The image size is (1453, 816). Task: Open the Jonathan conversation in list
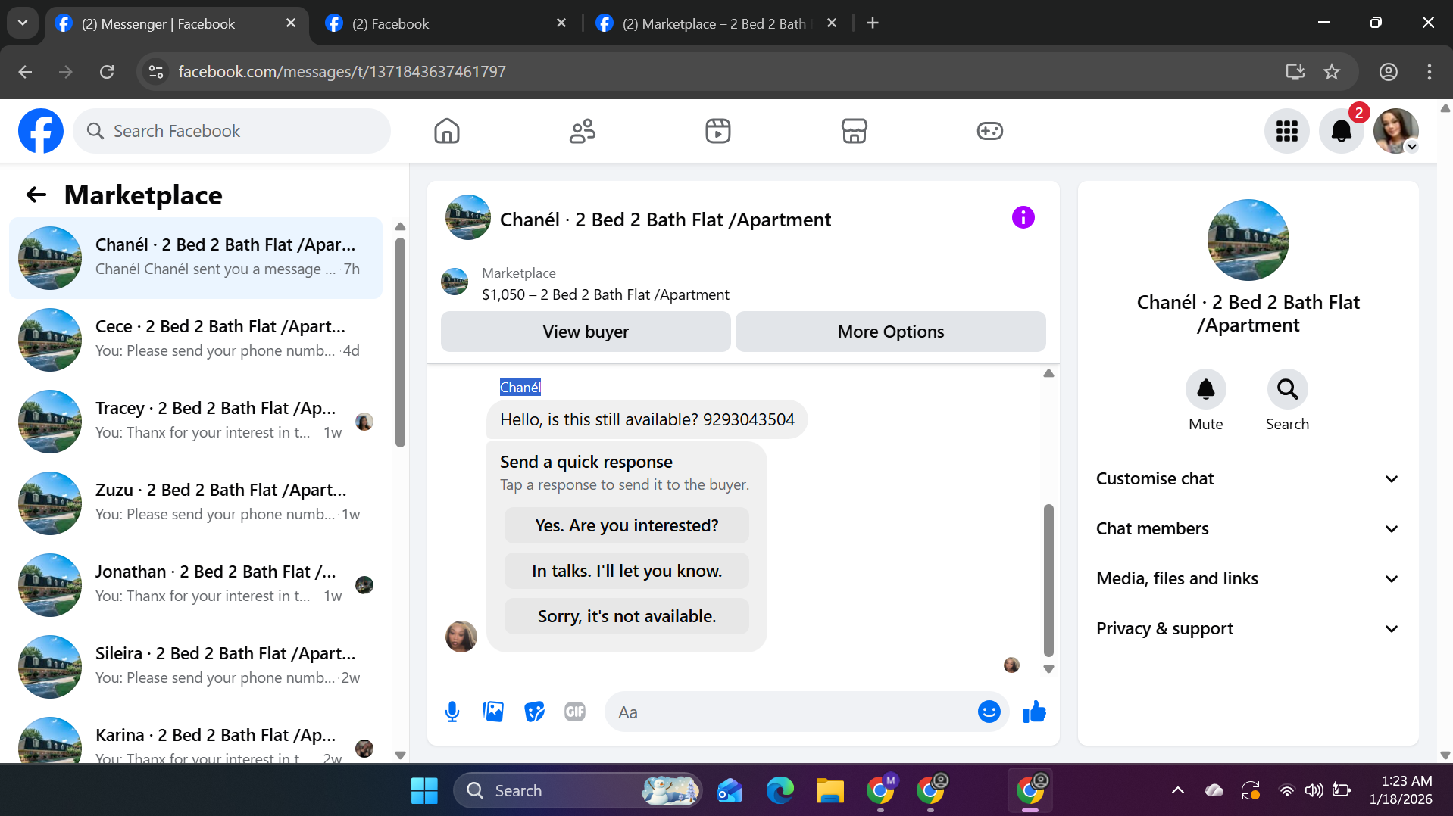tap(195, 585)
